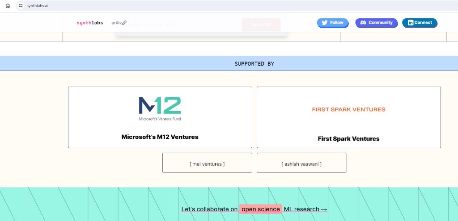
Task: Click the browser home icon
Action: (x=8, y=5)
